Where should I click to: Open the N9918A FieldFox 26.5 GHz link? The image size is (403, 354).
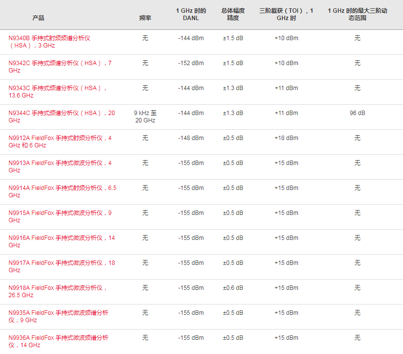pyautogui.click(x=58, y=291)
